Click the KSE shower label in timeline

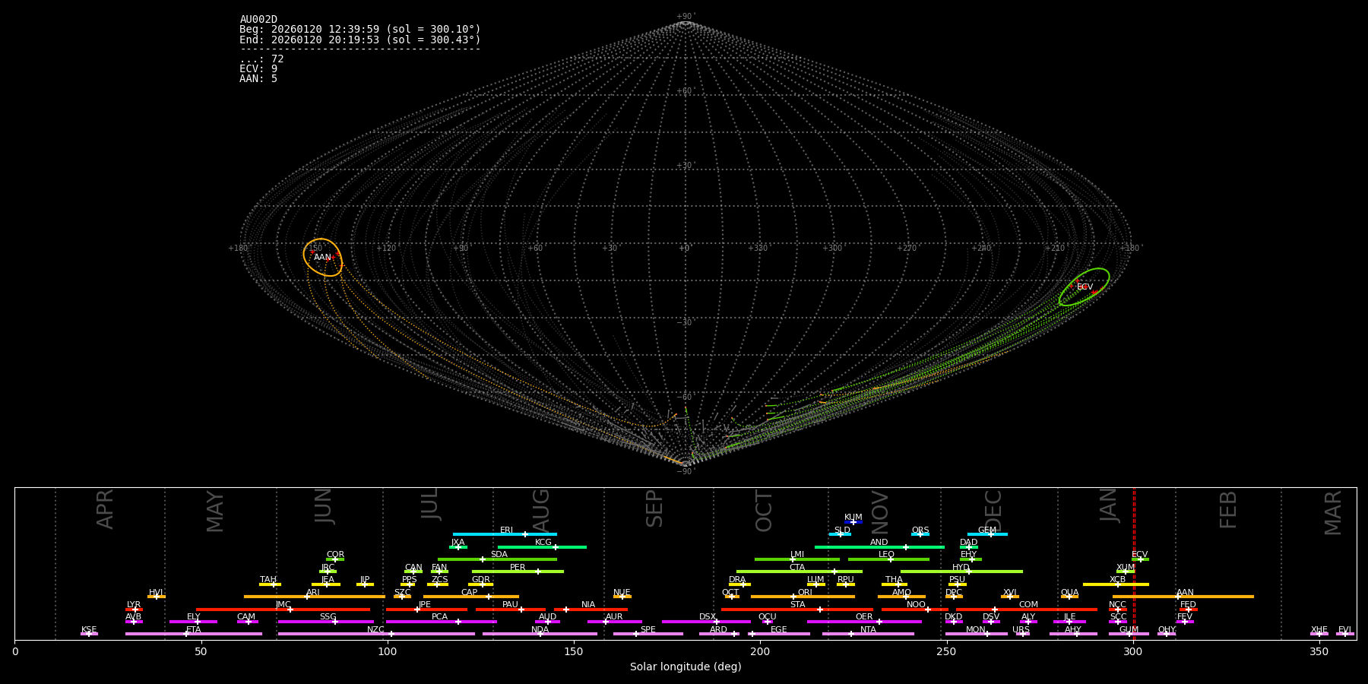89,630
